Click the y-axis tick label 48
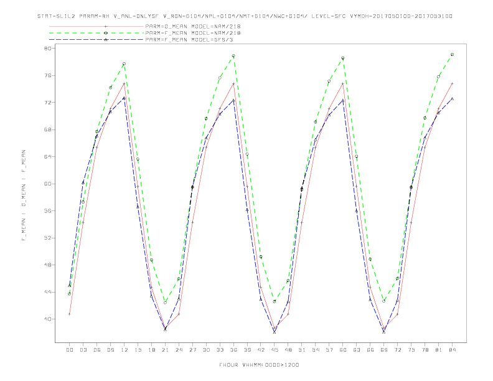 [x=48, y=265]
